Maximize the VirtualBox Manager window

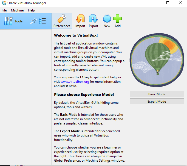pos(168,3)
